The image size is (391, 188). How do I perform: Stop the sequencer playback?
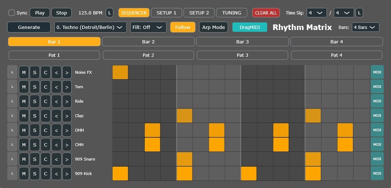(x=62, y=13)
